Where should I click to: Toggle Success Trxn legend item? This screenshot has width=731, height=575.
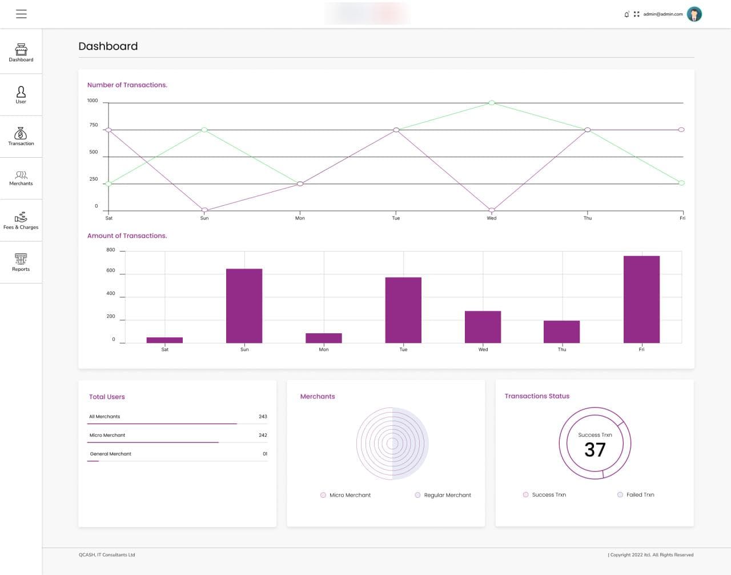[545, 495]
